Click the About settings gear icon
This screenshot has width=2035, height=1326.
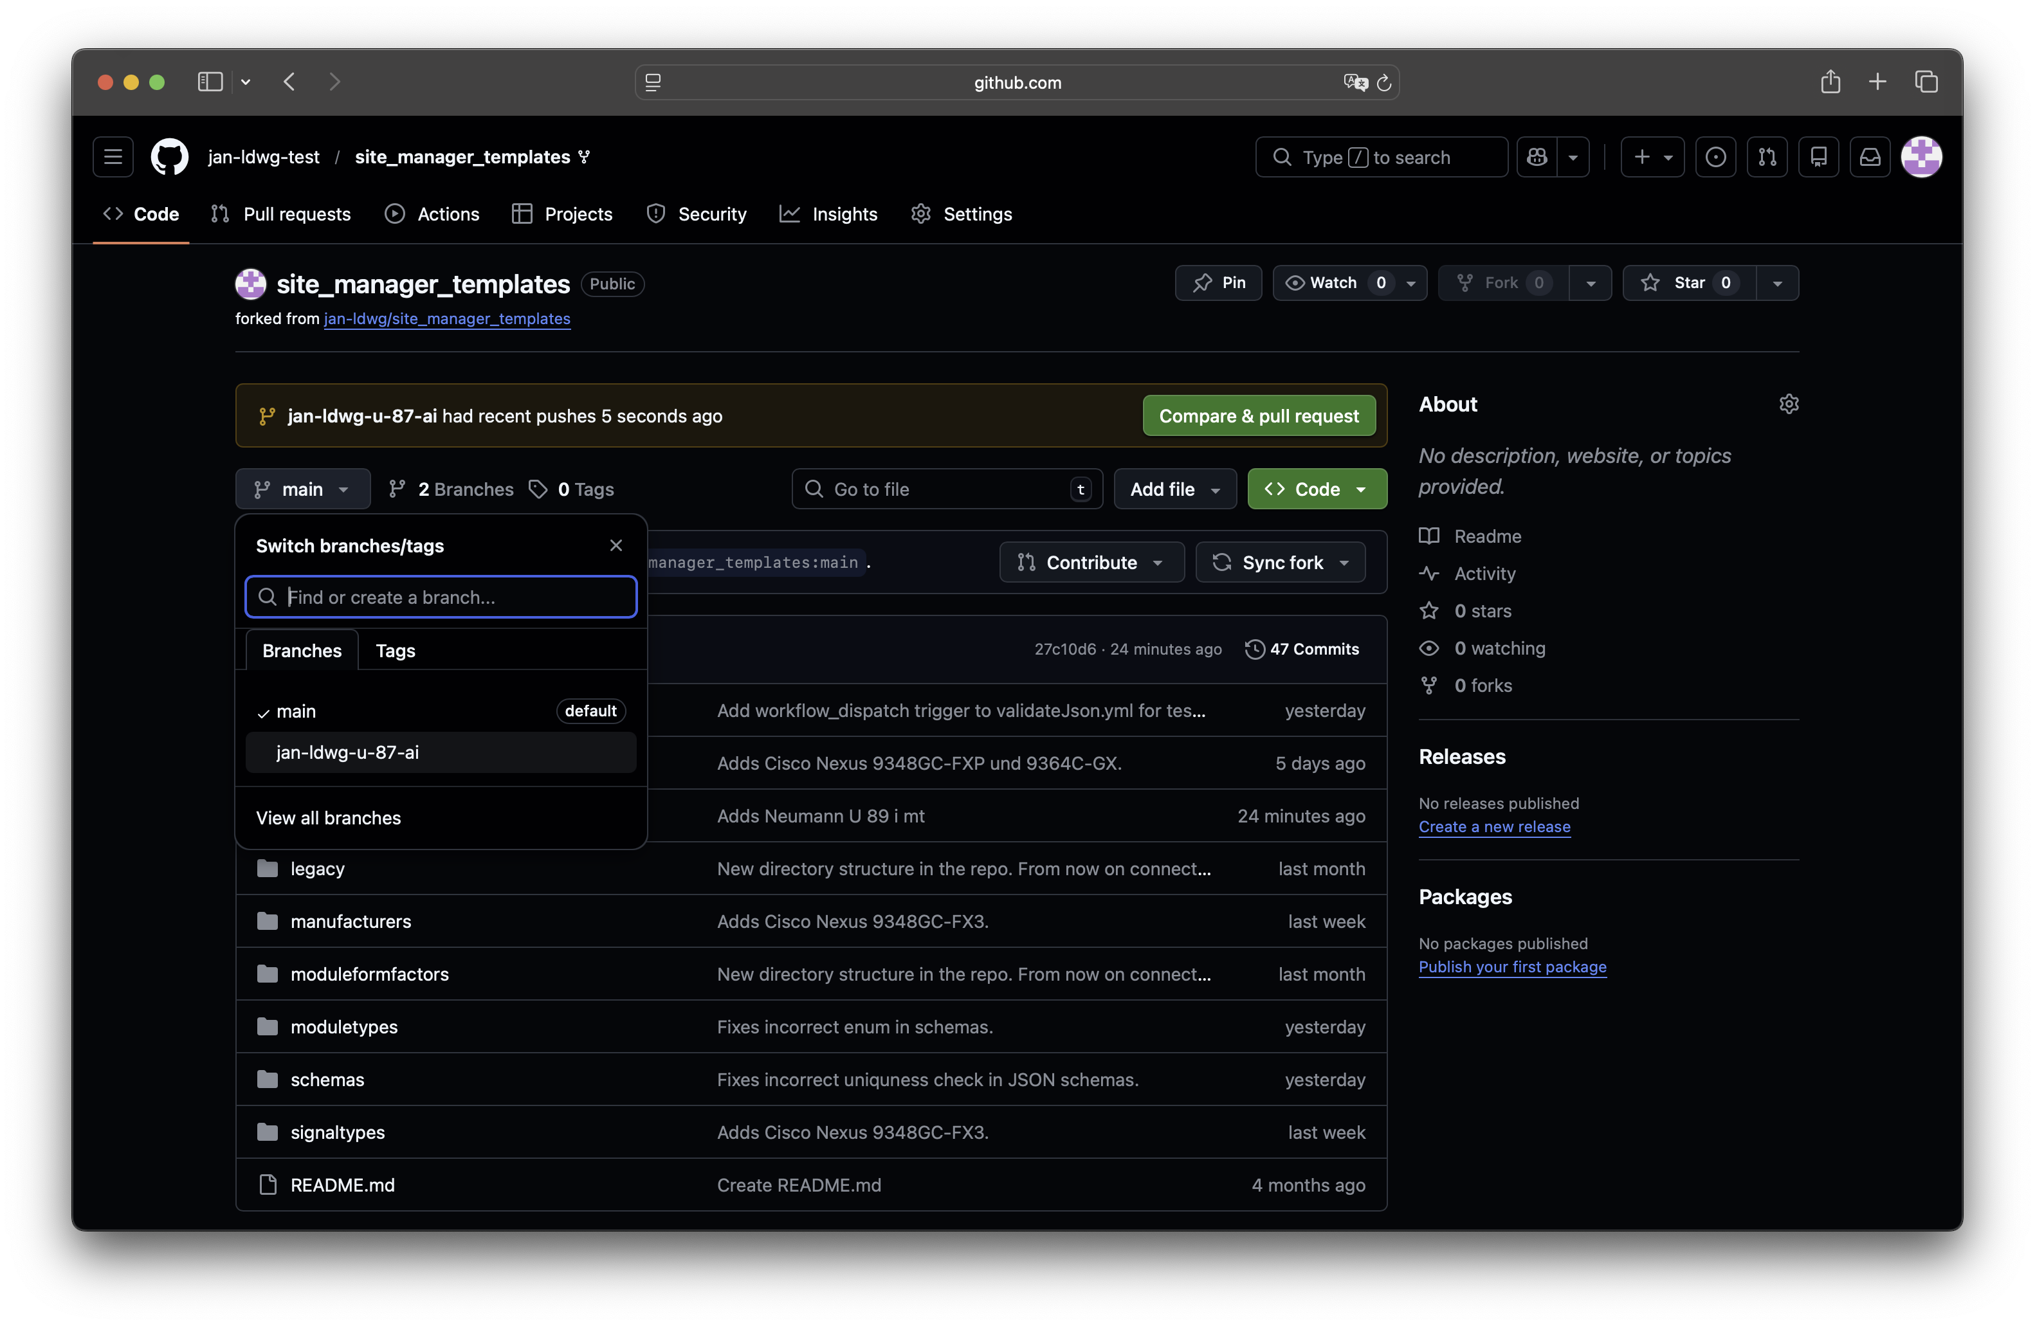[x=1788, y=404]
